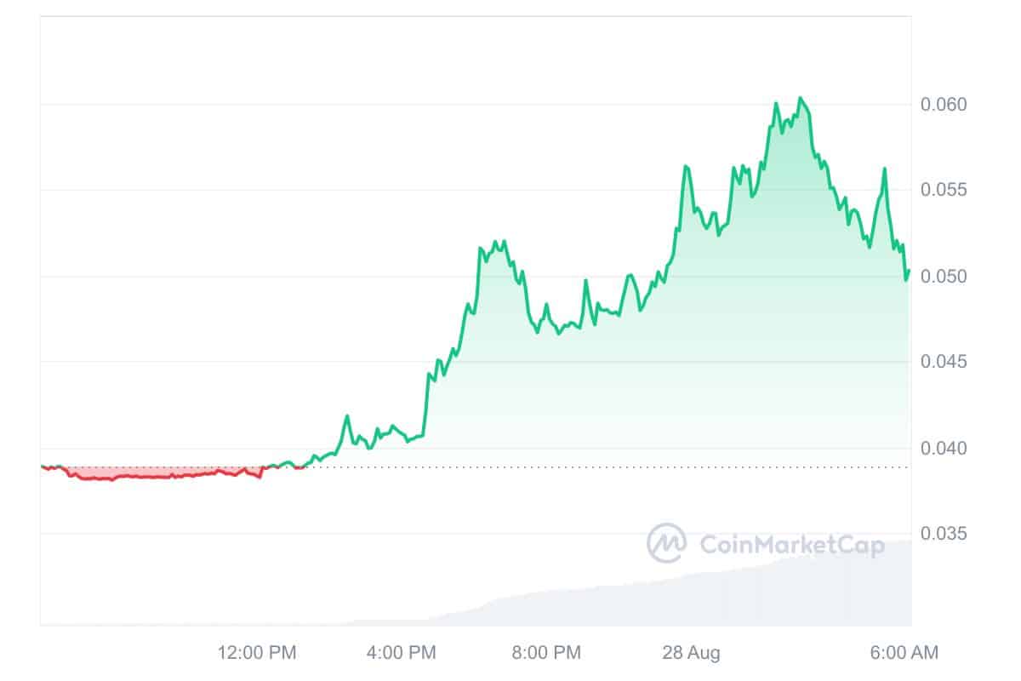Select the 12:00 PM time label

click(x=257, y=653)
